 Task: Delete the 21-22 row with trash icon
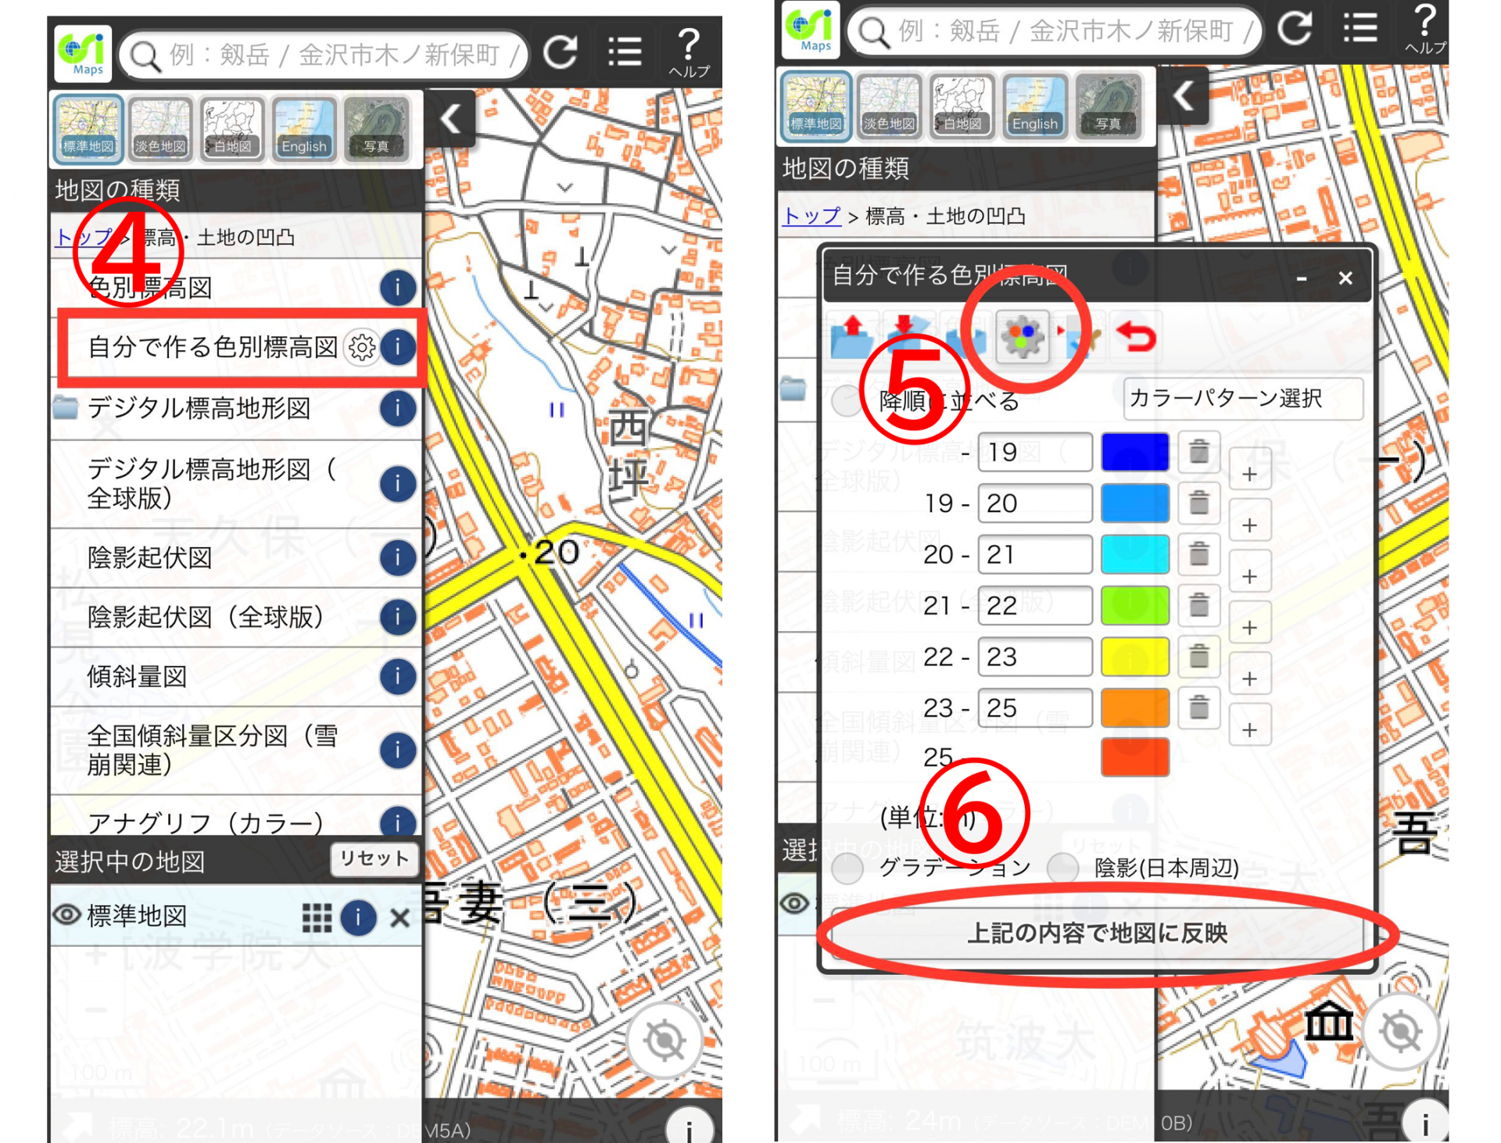(x=1198, y=605)
